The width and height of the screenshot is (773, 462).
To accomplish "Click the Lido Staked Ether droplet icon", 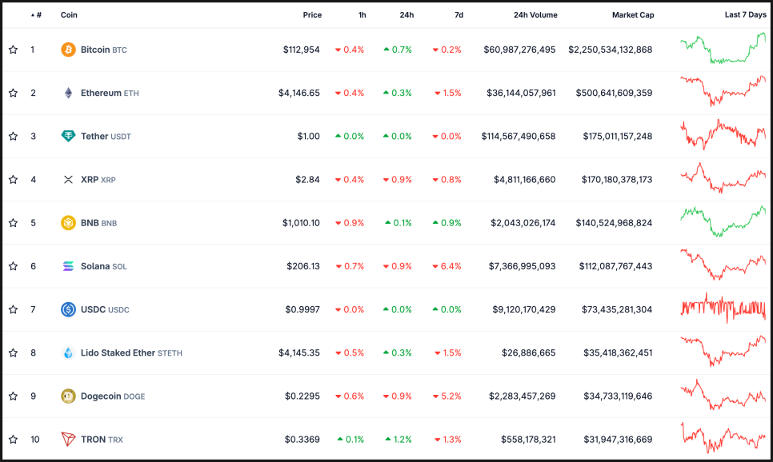I will click(68, 352).
